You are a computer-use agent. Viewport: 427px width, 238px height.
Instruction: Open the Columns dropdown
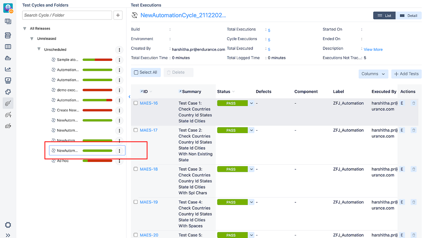tap(373, 74)
